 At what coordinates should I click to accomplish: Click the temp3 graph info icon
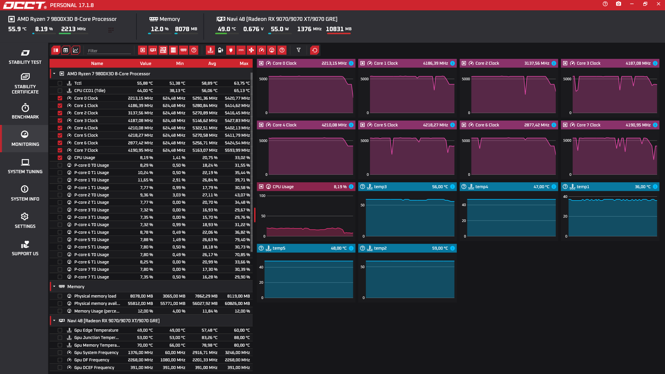(x=453, y=187)
